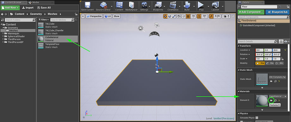Toggle grid snapping in viewport
The height and width of the screenshot is (122, 291).
[188, 16]
